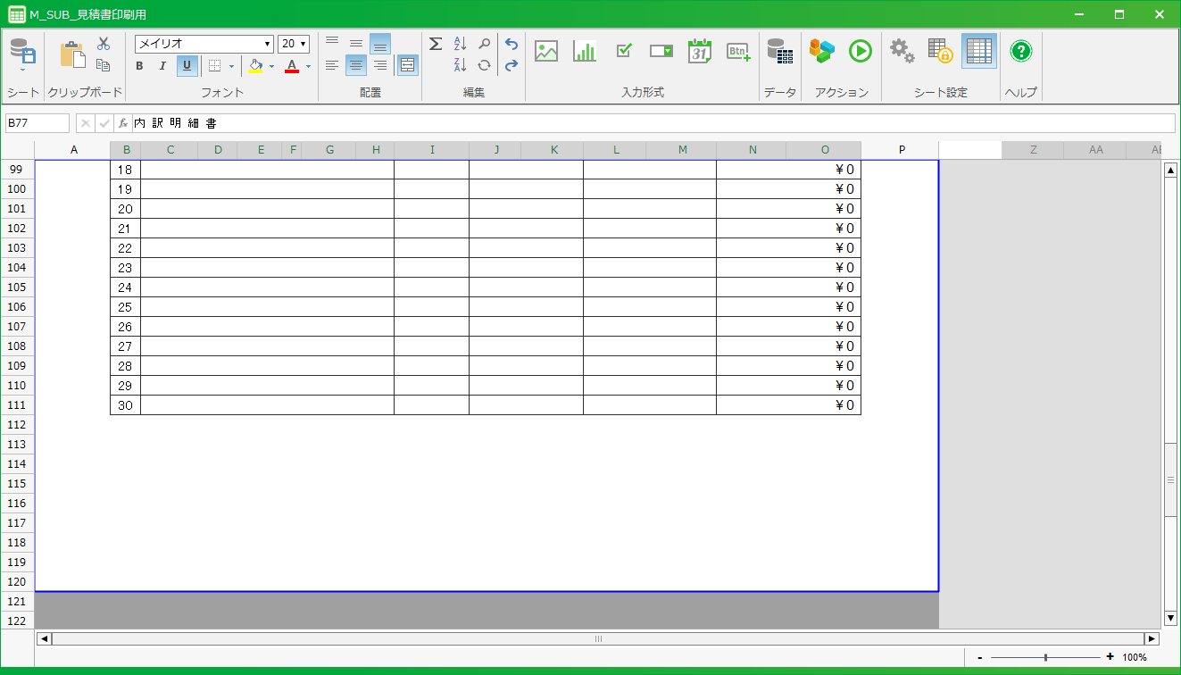Click the zoom slider handle
This screenshot has height=675, width=1181.
pos(1045,657)
